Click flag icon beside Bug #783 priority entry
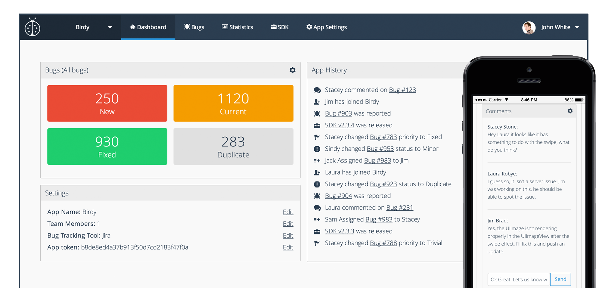 click(x=317, y=137)
